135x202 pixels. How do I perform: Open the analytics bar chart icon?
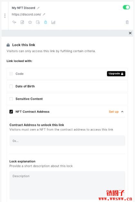tap(53, 22)
